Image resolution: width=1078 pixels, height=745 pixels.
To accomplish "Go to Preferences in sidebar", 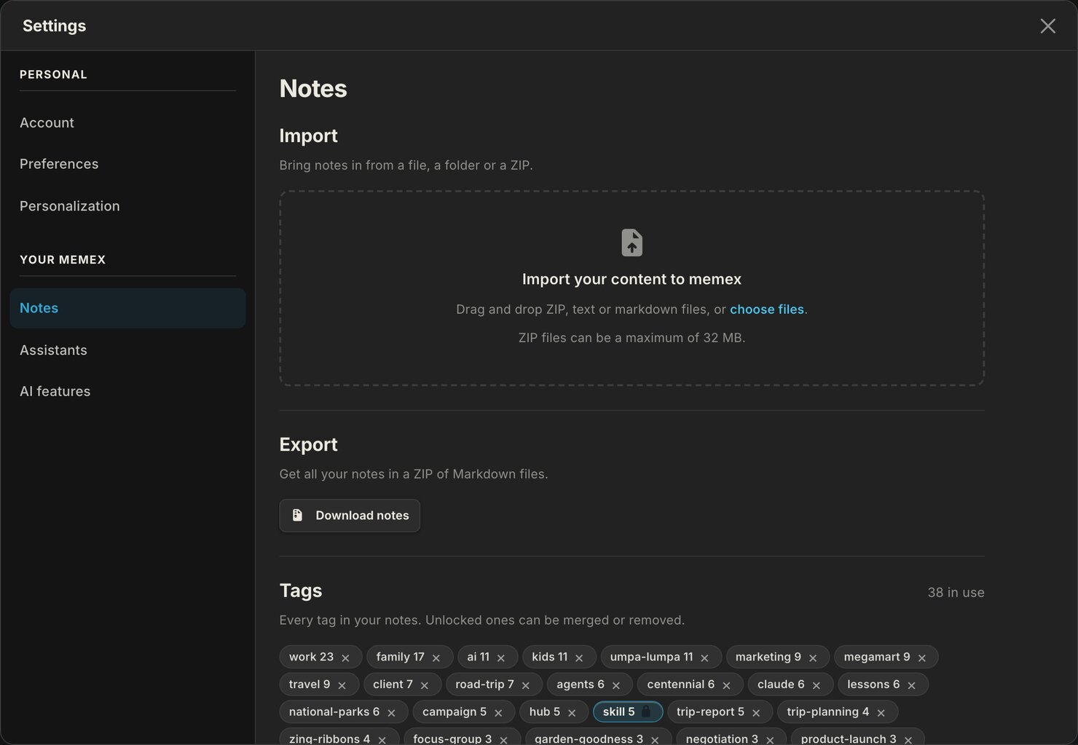I will (x=127, y=164).
